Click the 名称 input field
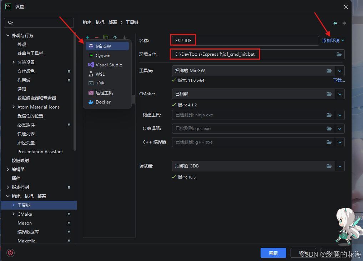Screen dimensions: 363x261 coord(245,41)
